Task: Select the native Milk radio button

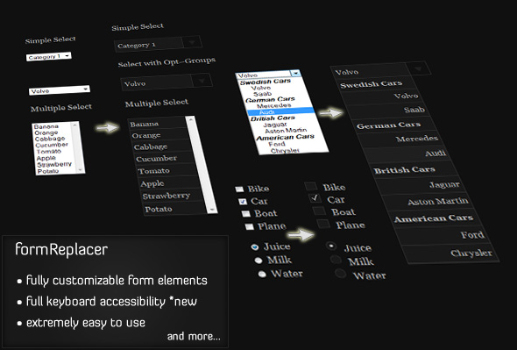Action: pyautogui.click(x=258, y=261)
